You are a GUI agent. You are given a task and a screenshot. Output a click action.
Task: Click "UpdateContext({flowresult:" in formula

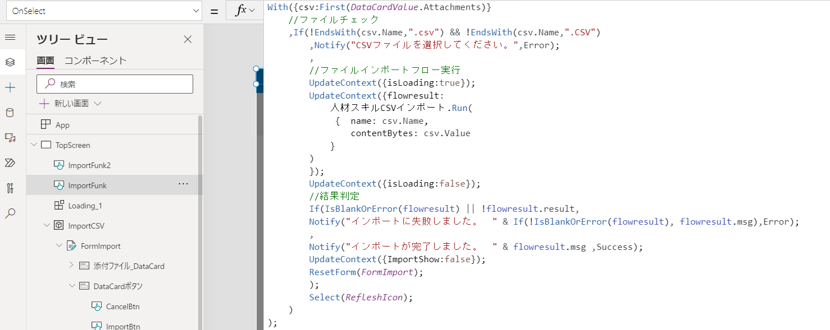pos(376,95)
